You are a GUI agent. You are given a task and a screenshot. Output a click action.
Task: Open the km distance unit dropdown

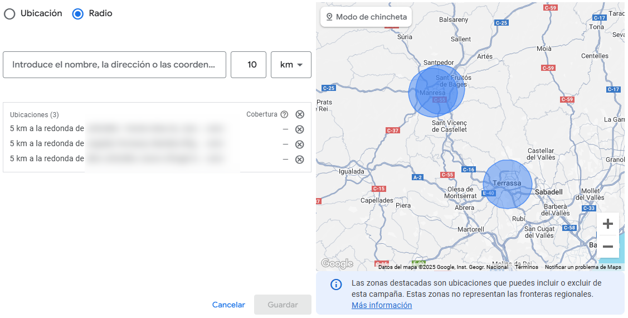[291, 65]
